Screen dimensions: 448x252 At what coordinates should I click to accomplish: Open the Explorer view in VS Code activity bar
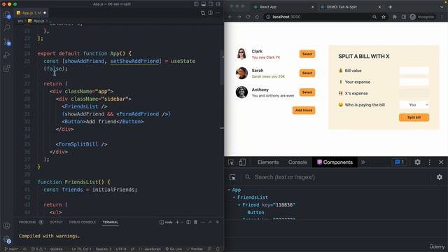pyautogui.click(x=7, y=15)
